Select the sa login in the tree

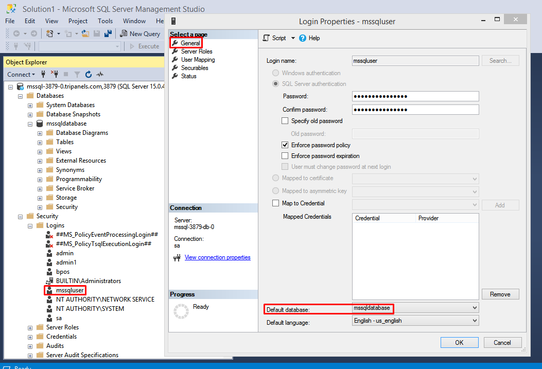click(x=59, y=318)
